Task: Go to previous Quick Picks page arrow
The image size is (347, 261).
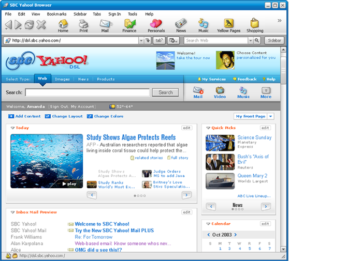Action: (x=211, y=207)
